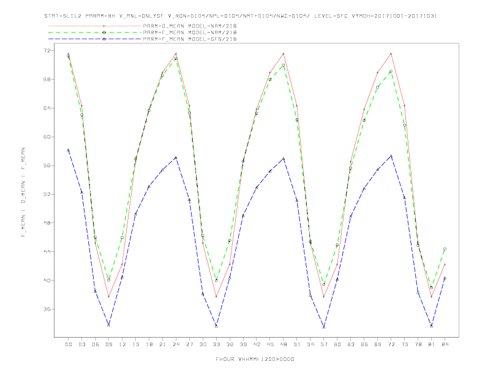Click the triangle marker on the blue legend line
Screen dimensions: 485x375
point(104,39)
